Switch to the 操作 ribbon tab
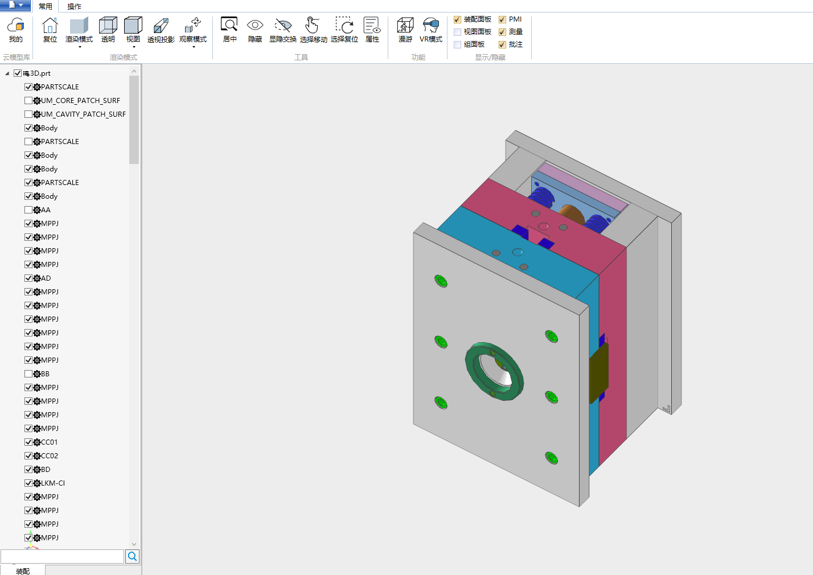The width and height of the screenshot is (813, 575). click(74, 6)
